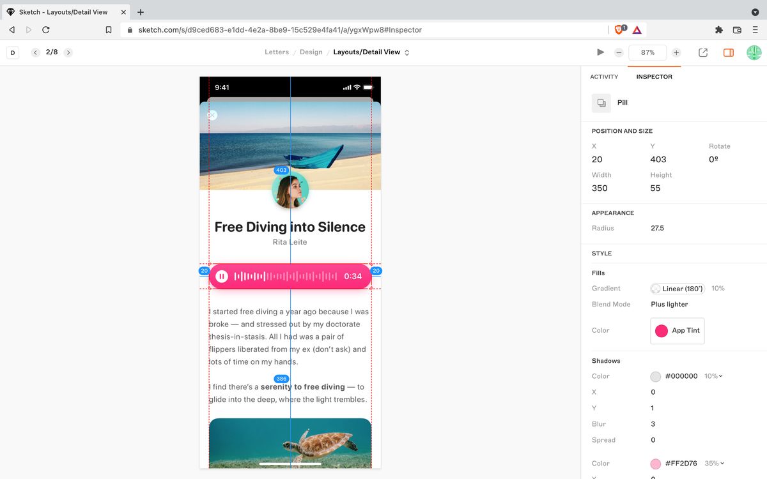Open the green account avatar
Screen dimensions: 767x479
[x=754, y=52]
